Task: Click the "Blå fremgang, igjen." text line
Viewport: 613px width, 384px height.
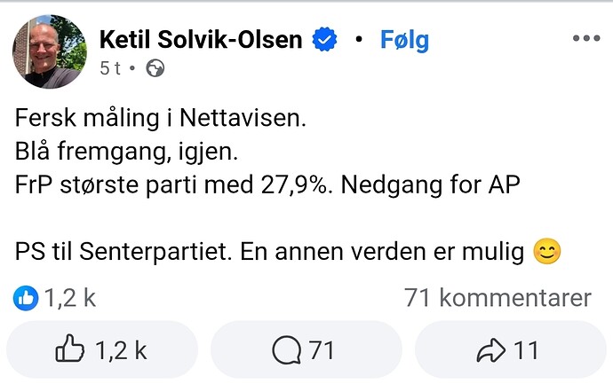Action: pos(127,153)
